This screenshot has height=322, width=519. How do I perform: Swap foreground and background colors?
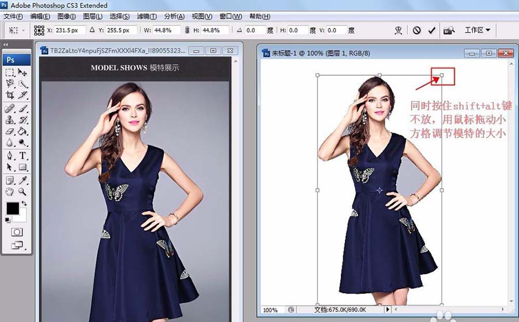[24, 204]
